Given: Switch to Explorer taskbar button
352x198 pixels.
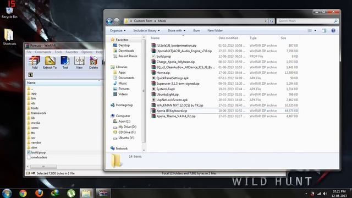Looking at the screenshot, I should pos(86,193).
